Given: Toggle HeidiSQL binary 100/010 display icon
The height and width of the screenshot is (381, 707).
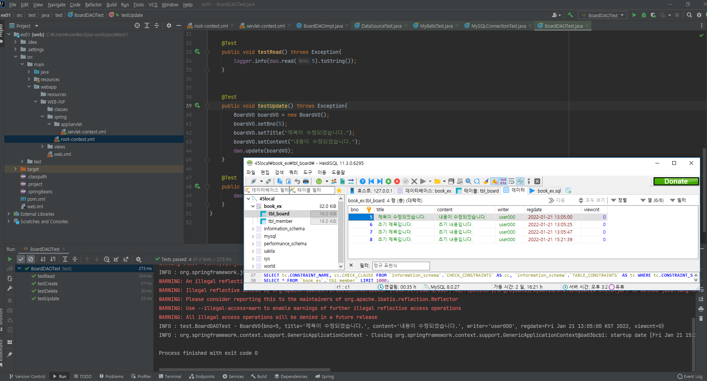Looking at the screenshot, I should point(503,181).
